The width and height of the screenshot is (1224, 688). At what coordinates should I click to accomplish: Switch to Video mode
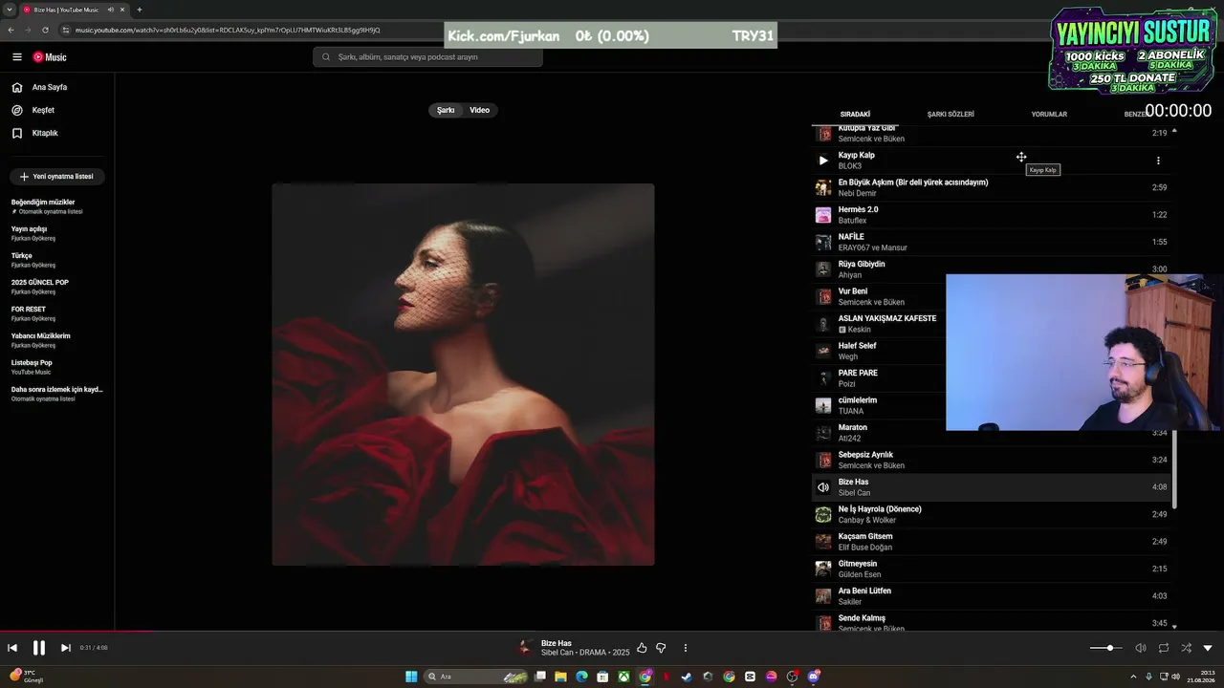pos(479,110)
